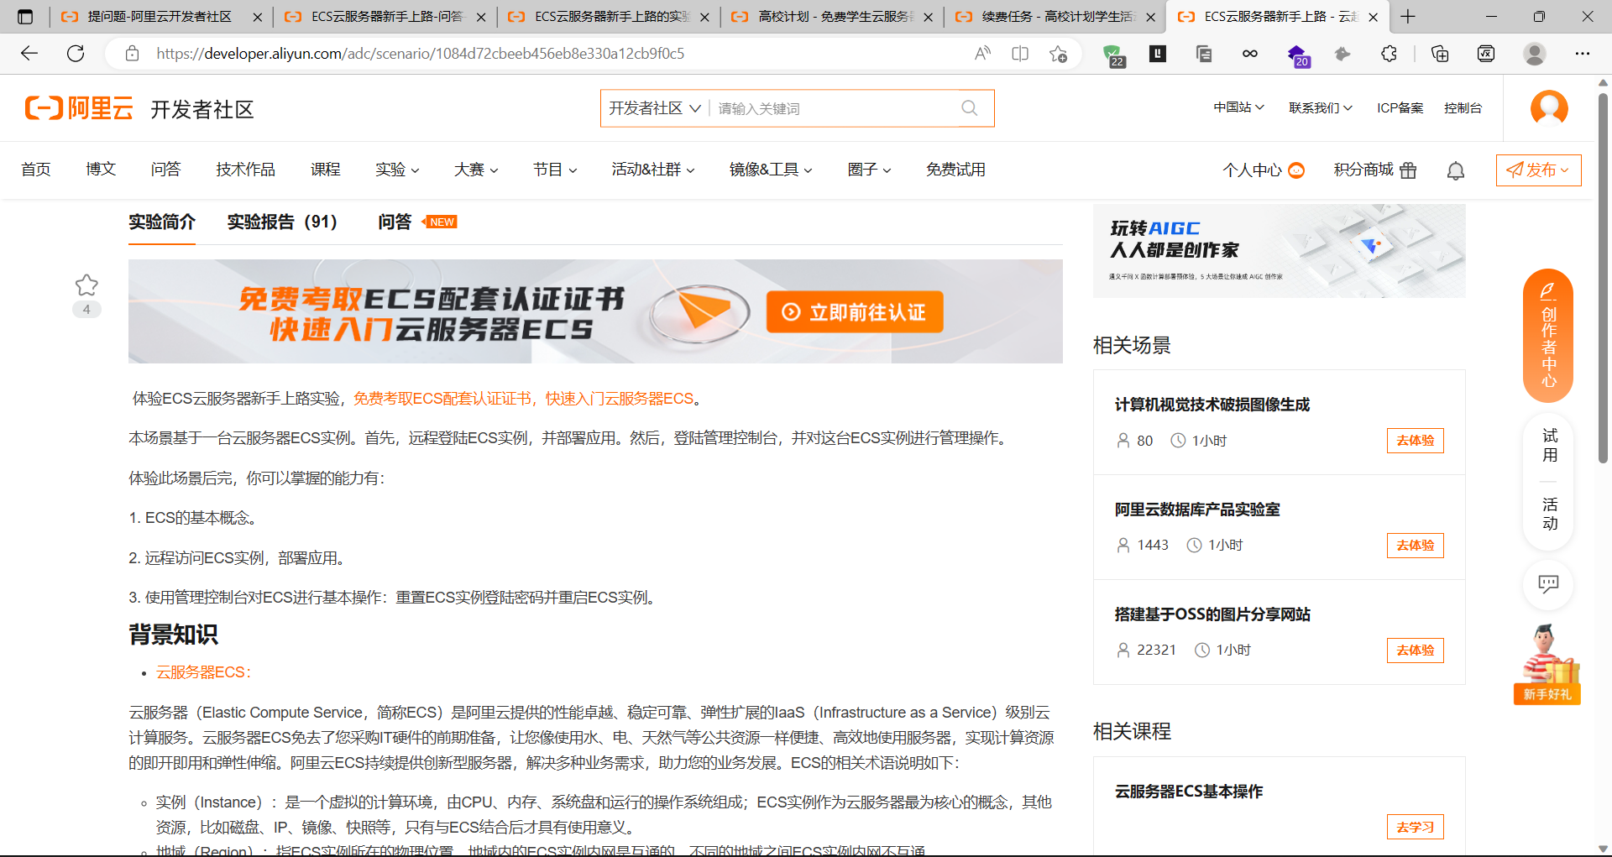Open 个人中心 link

coord(1263,170)
